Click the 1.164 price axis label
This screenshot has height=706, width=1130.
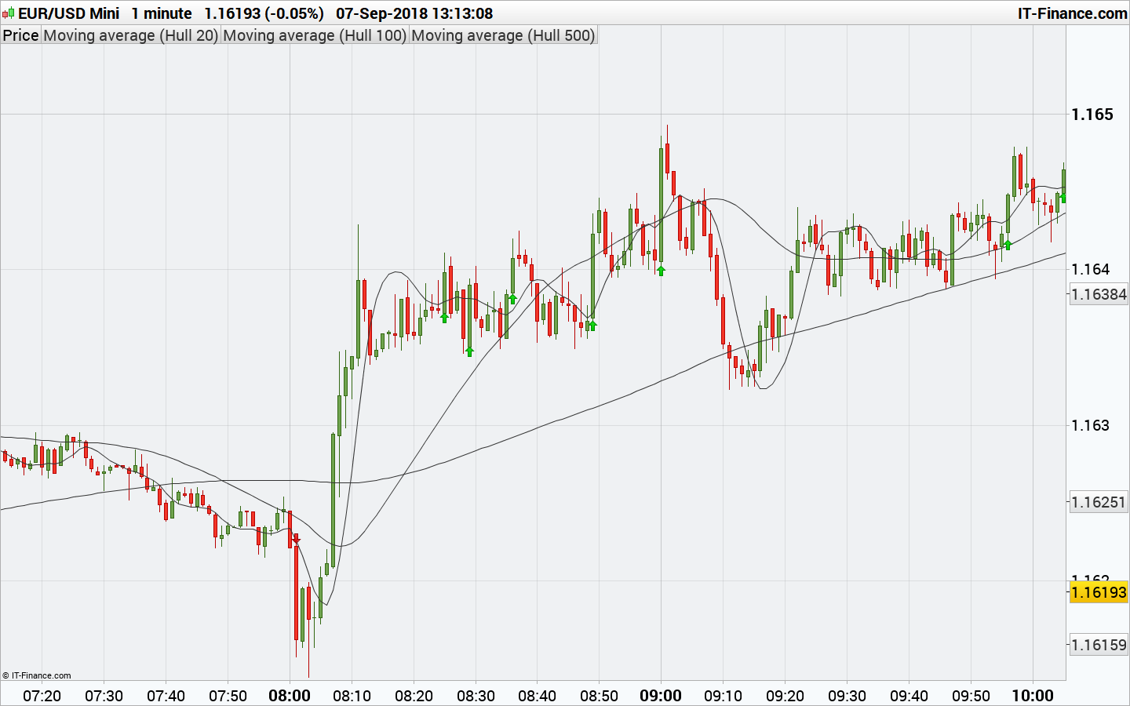(x=1091, y=270)
